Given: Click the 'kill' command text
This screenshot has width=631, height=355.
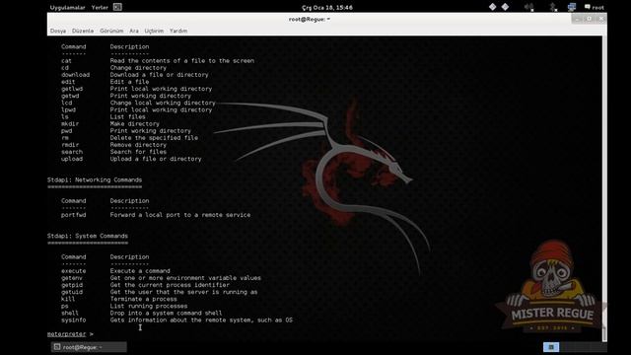Looking at the screenshot, I should pos(68,299).
